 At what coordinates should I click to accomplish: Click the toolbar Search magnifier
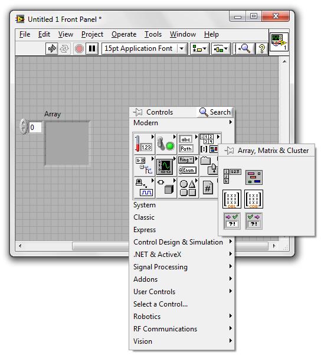click(x=245, y=48)
